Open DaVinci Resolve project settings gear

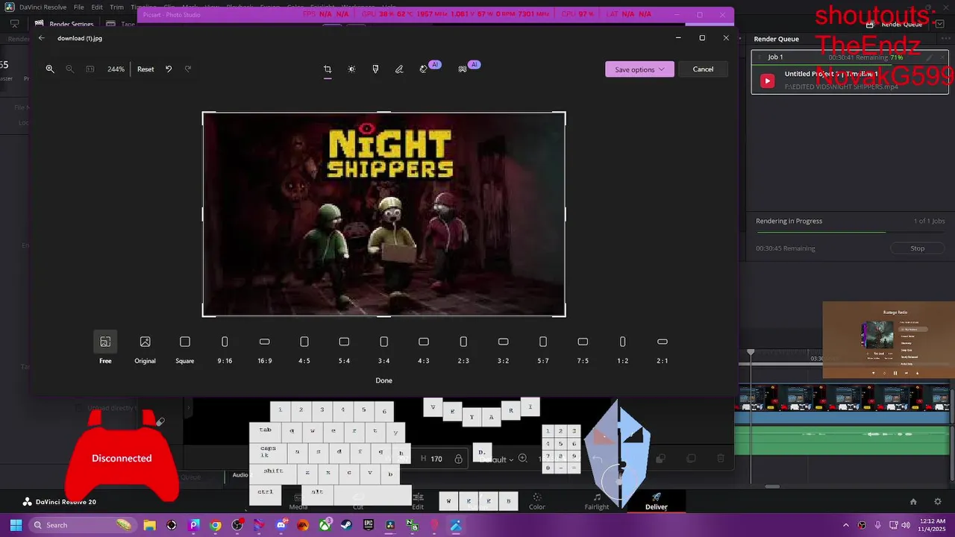pos(938,502)
